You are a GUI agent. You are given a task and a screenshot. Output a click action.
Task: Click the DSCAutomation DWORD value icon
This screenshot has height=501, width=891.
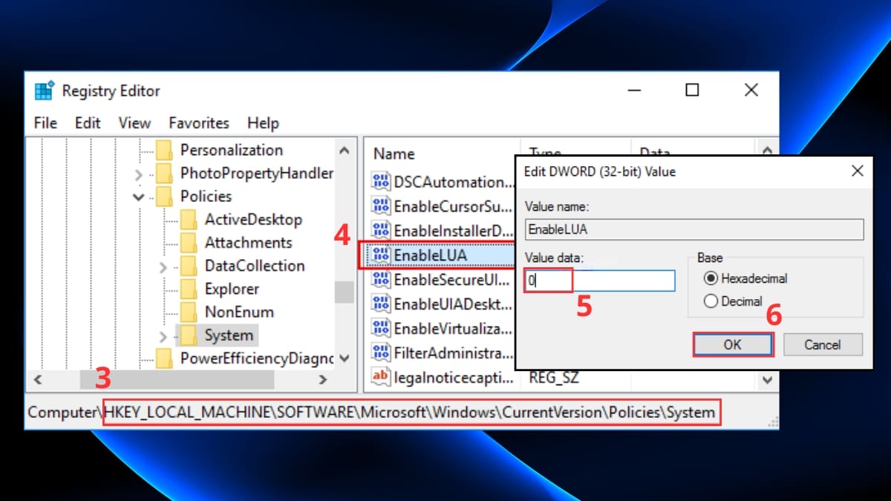click(380, 181)
